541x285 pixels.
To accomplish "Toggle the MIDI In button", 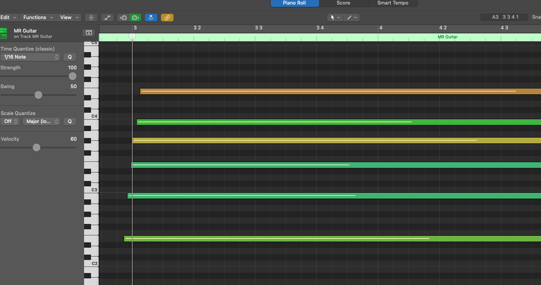I will (123, 18).
